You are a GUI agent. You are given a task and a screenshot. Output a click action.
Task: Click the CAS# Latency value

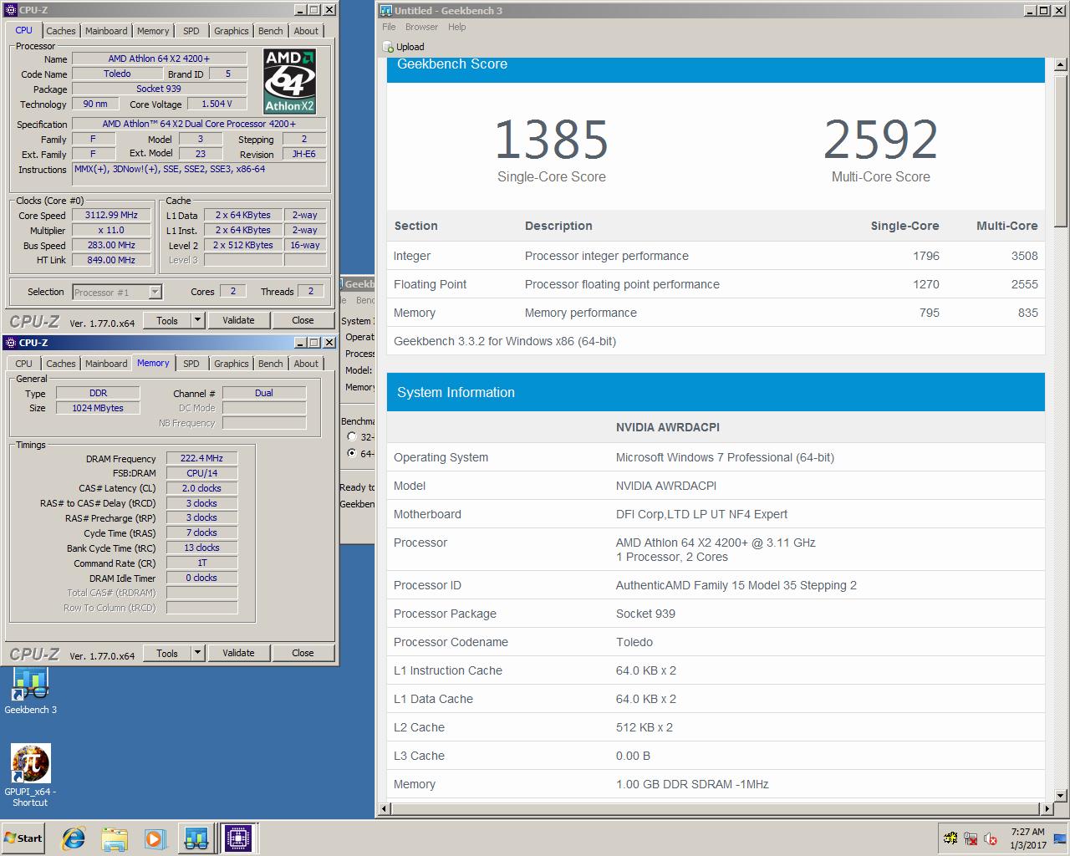201,488
